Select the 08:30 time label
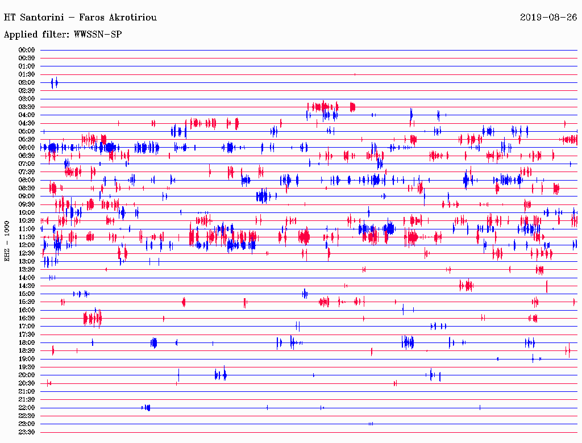 [x=26, y=188]
